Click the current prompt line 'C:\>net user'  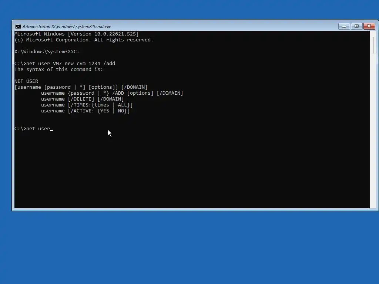[x=34, y=129]
